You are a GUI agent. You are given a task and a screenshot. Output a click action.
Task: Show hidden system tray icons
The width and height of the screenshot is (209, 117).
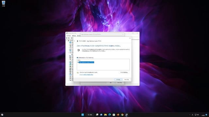click(189, 115)
